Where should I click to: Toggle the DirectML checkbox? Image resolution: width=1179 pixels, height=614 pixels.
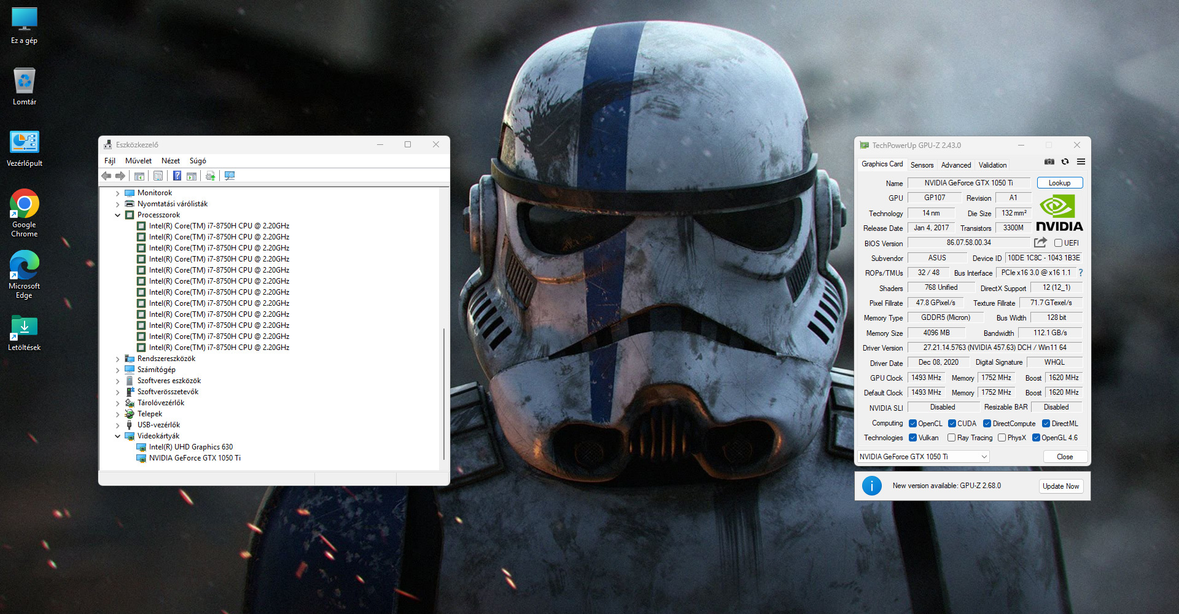click(1046, 424)
